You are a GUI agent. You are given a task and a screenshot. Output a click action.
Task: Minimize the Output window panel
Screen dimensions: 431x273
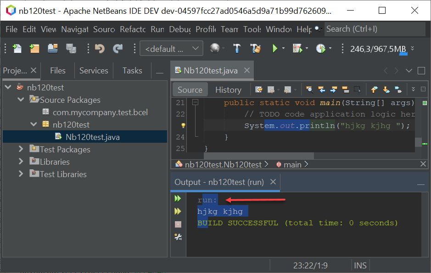(x=421, y=184)
